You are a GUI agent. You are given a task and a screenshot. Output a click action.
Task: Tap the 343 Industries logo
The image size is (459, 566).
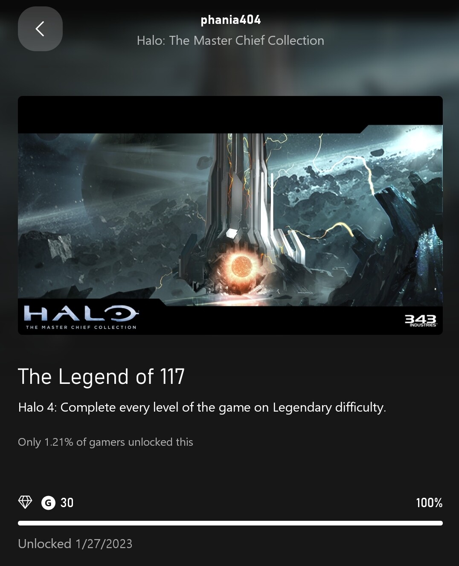pos(420,320)
